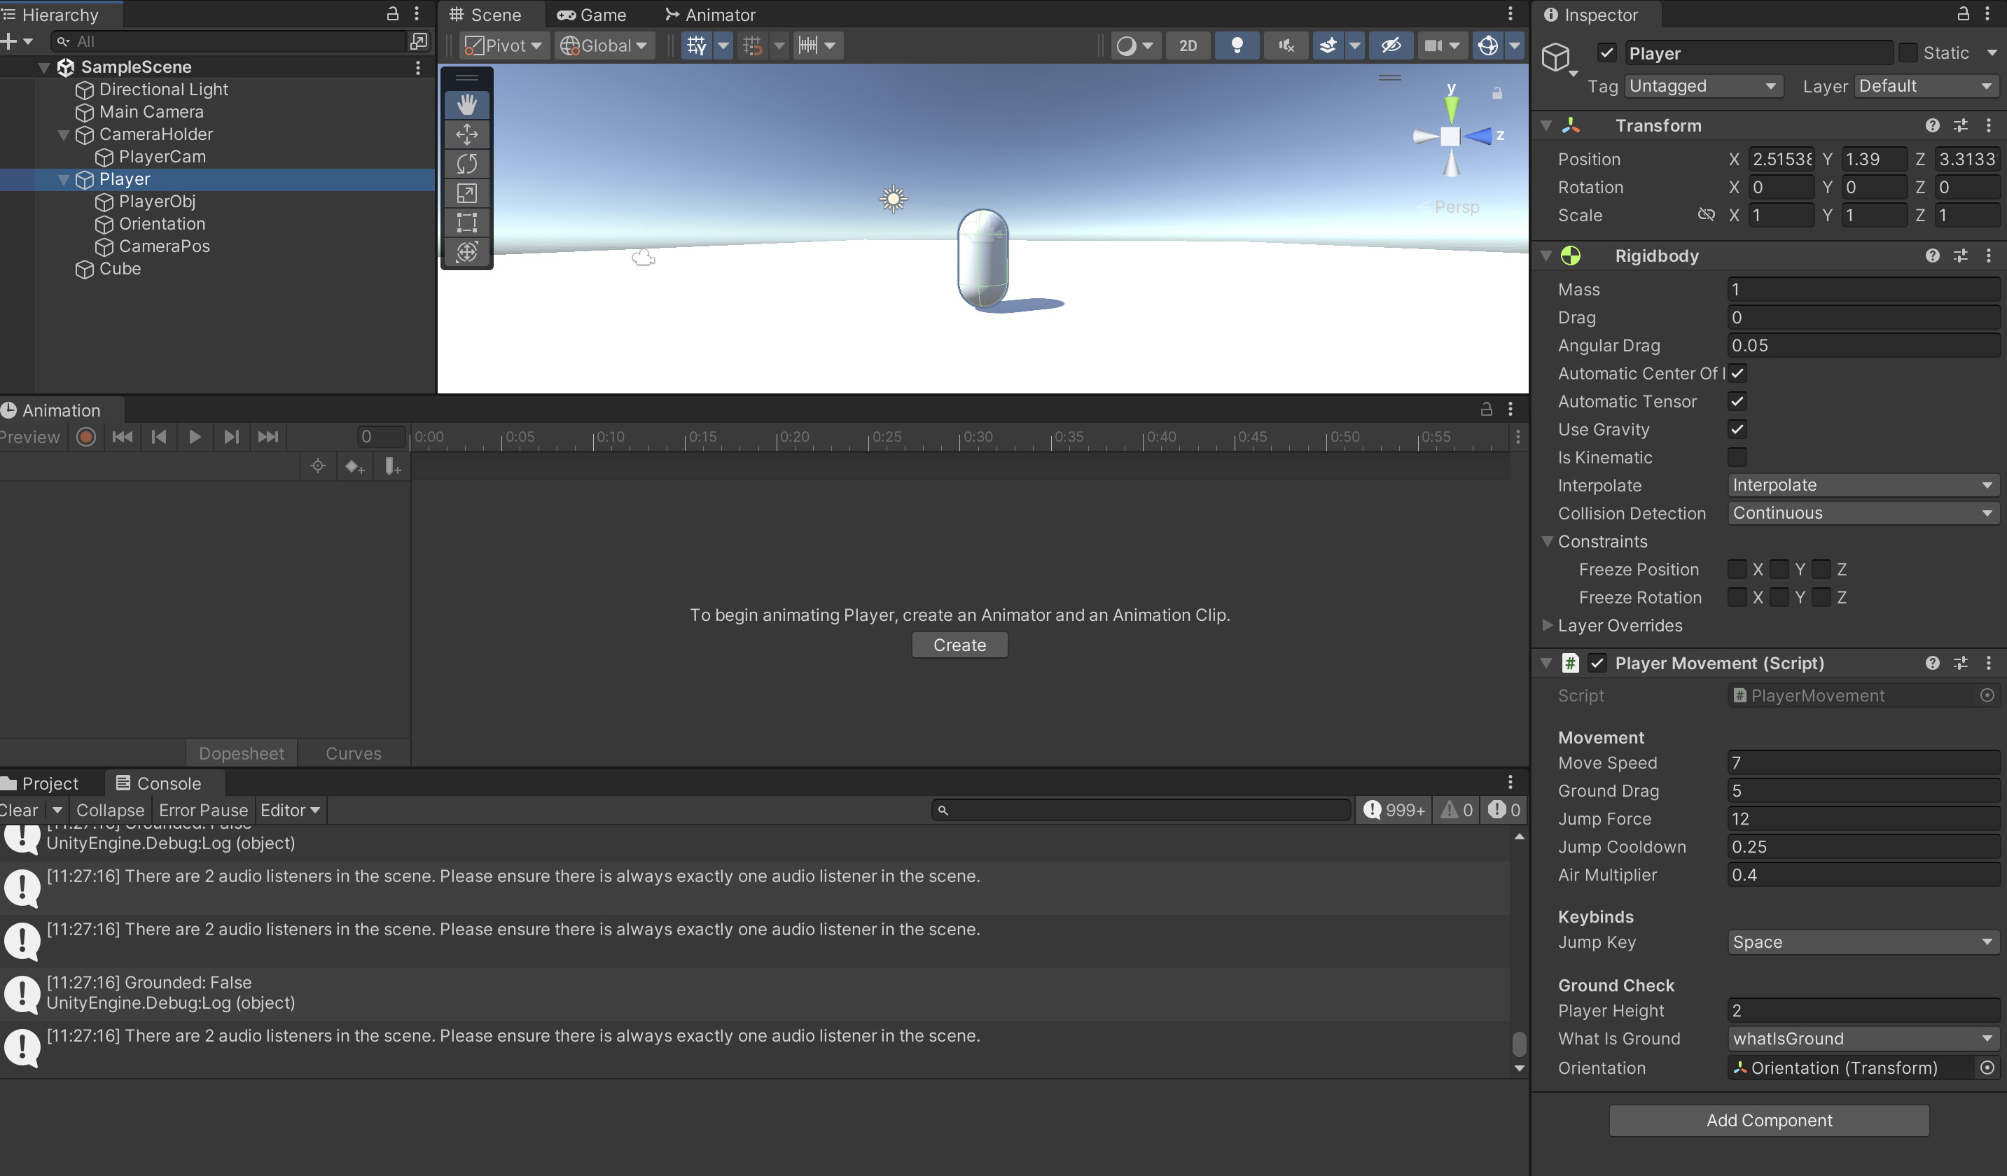Image resolution: width=2007 pixels, height=1176 pixels.
Task: Click the Create button in the Animation window
Action: click(x=959, y=645)
